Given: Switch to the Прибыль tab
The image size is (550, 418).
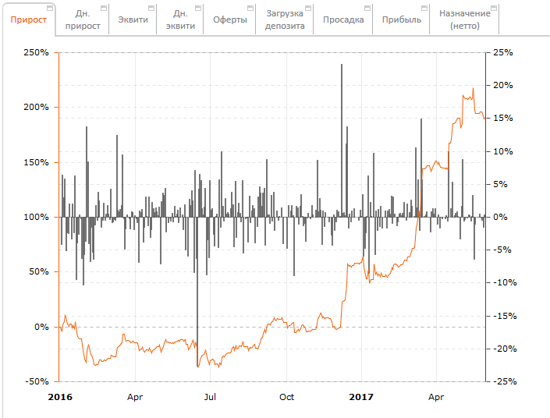Looking at the screenshot, I should pyautogui.click(x=401, y=19).
